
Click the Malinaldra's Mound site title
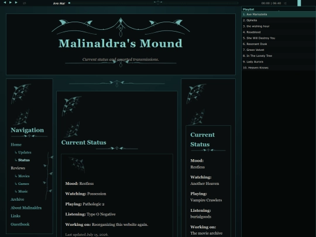[x=121, y=43]
